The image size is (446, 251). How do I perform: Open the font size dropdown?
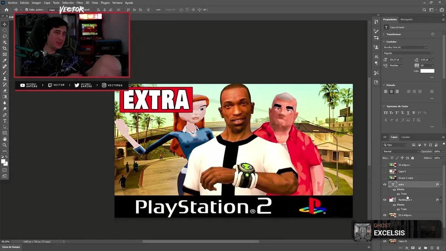point(401,60)
